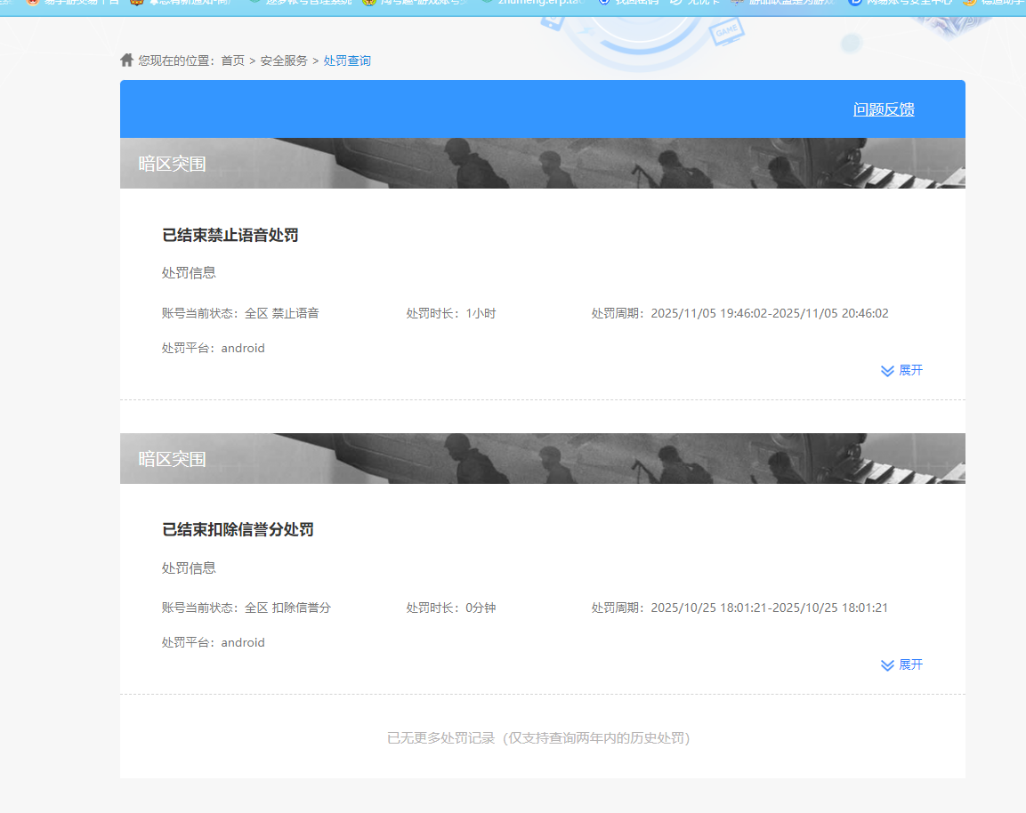Expand the 禁止语音 penalty record details

pos(901,370)
